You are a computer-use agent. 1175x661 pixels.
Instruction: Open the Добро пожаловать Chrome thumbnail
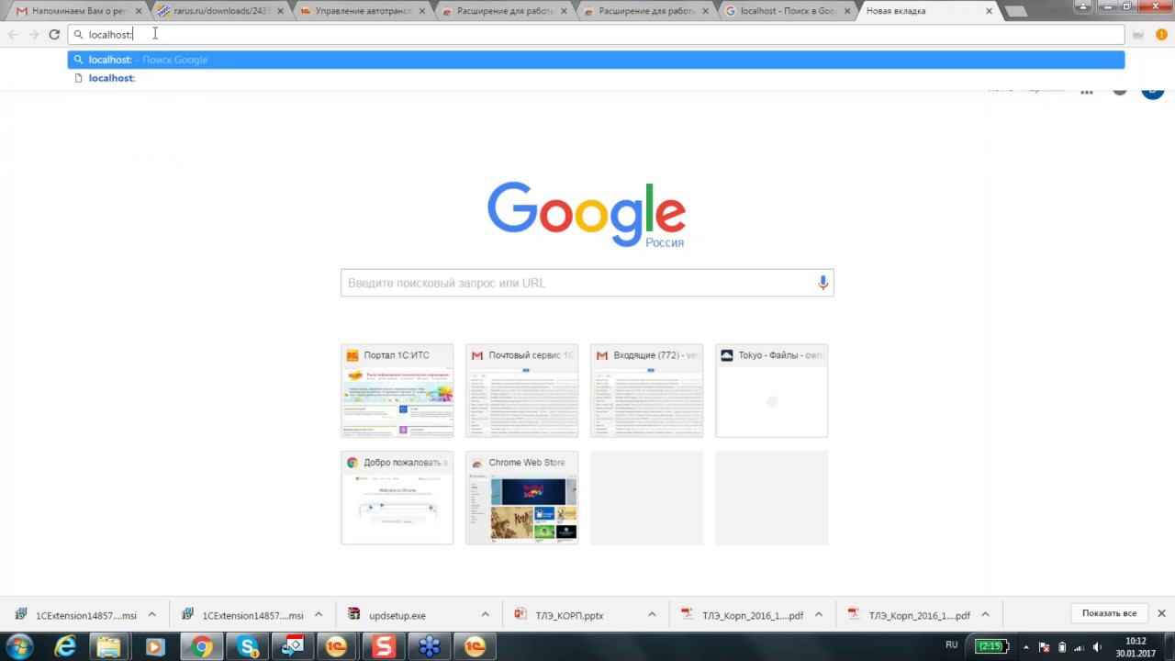coord(397,498)
